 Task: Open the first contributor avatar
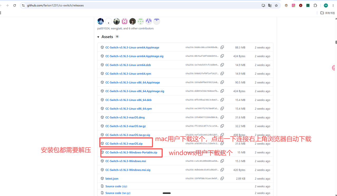coord(101,21)
